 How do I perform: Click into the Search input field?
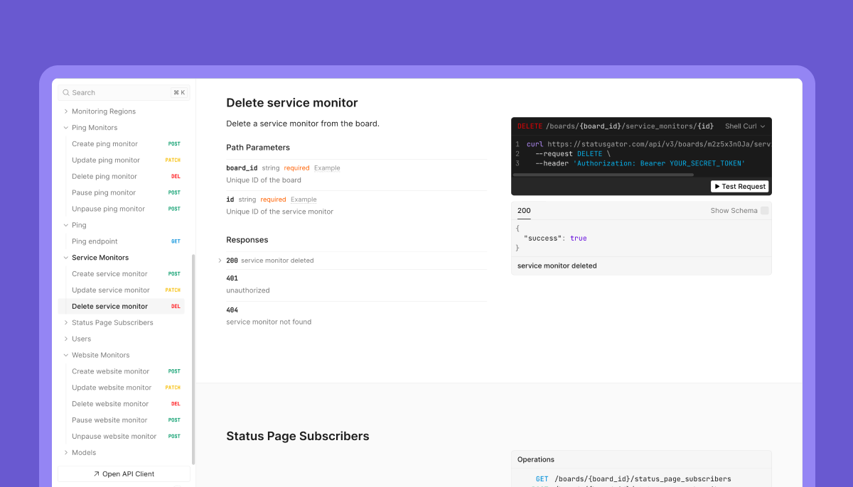click(x=117, y=93)
